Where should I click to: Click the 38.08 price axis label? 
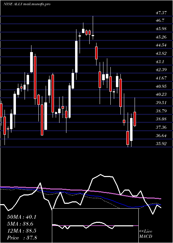click(x=161, y=119)
